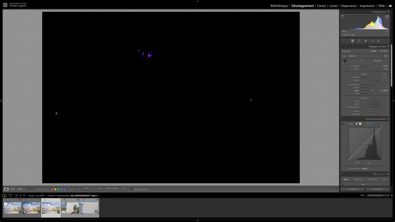Viewport: 395px width, 222px height.
Task: Choose the Red Eye correction tool
Action: tap(372, 41)
